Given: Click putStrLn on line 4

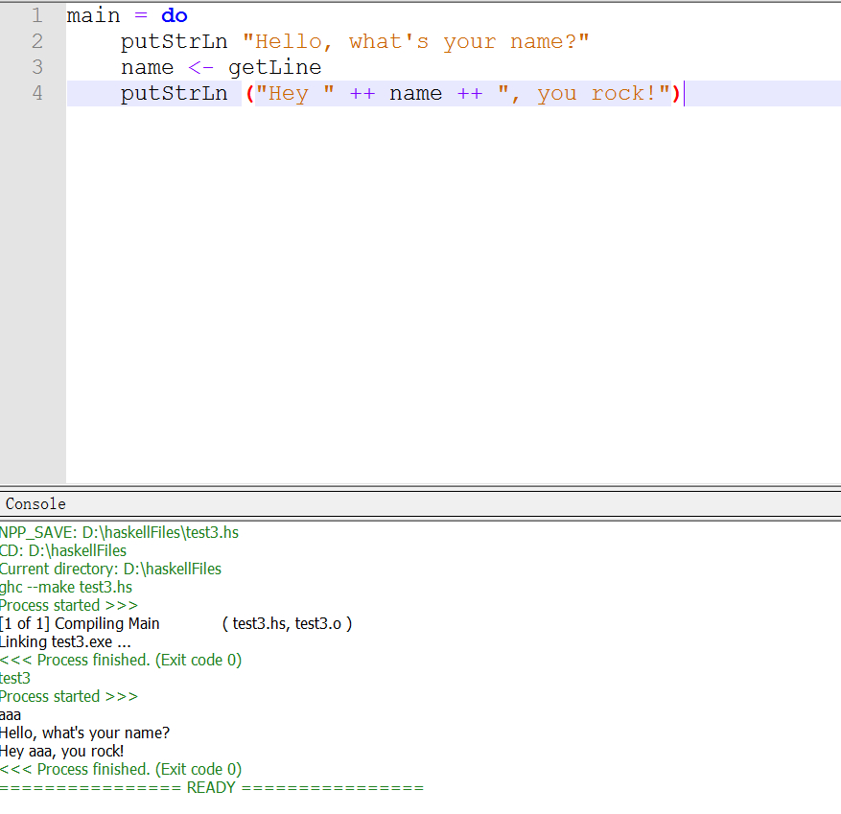Looking at the screenshot, I should pyautogui.click(x=174, y=93).
